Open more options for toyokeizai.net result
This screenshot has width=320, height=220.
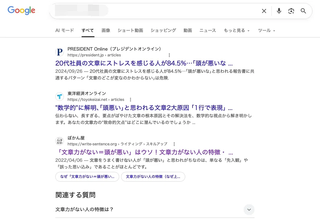(131, 100)
